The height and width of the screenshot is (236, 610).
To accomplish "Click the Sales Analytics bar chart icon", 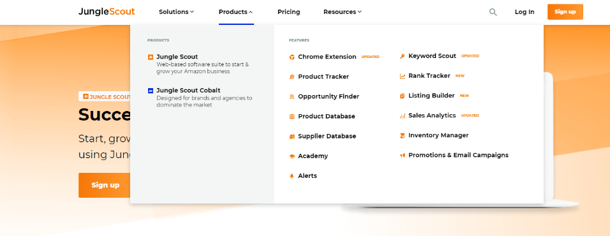I will pos(402,116).
